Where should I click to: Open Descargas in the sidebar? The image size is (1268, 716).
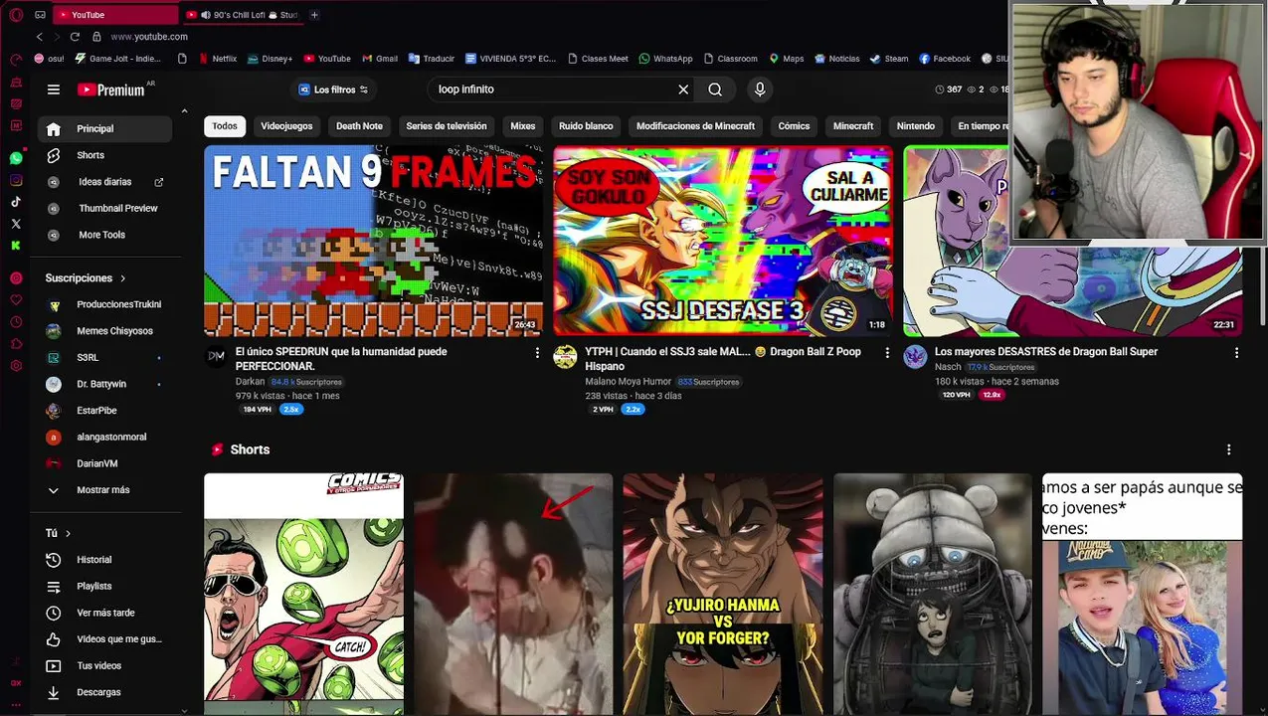(104, 692)
